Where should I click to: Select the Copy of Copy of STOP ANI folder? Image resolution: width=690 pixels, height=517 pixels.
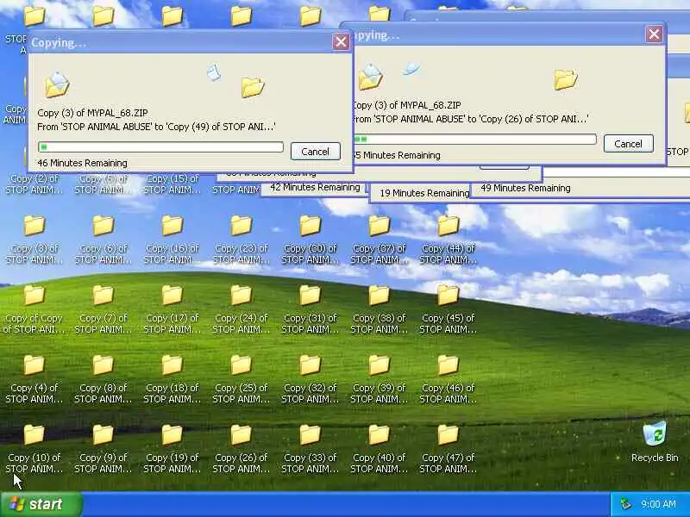coord(34,309)
